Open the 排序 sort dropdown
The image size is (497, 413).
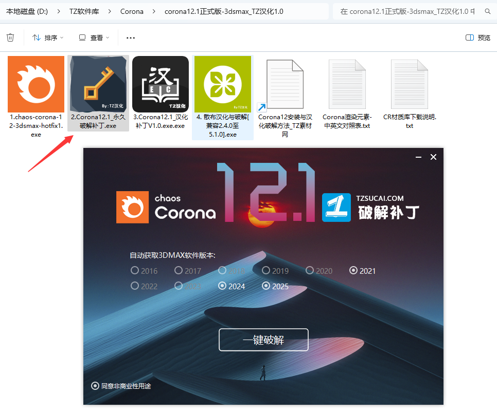[48, 37]
